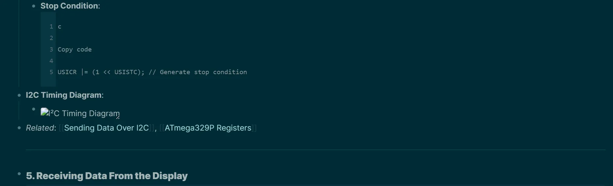Edit the '5. Receiving Data From the Display' heading

(107, 176)
